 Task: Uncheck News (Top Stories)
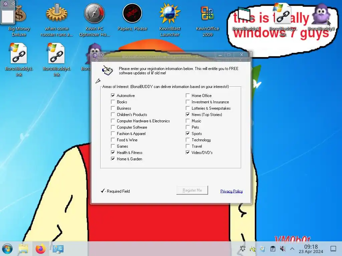188,114
